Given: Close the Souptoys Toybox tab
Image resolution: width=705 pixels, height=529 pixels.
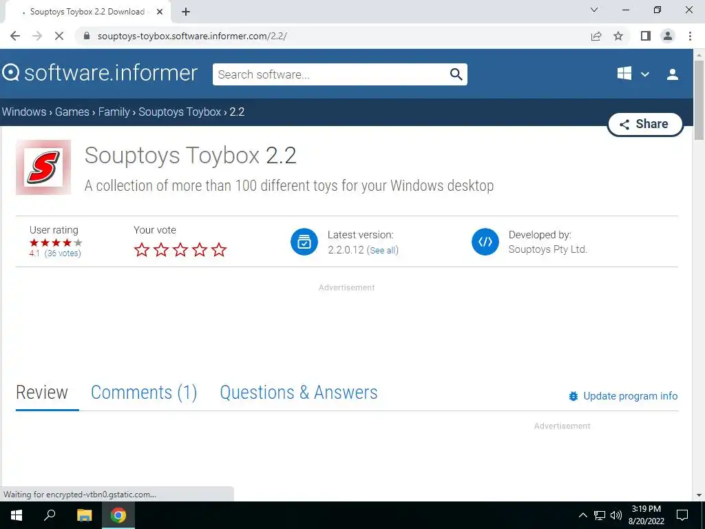Looking at the screenshot, I should click(x=160, y=12).
